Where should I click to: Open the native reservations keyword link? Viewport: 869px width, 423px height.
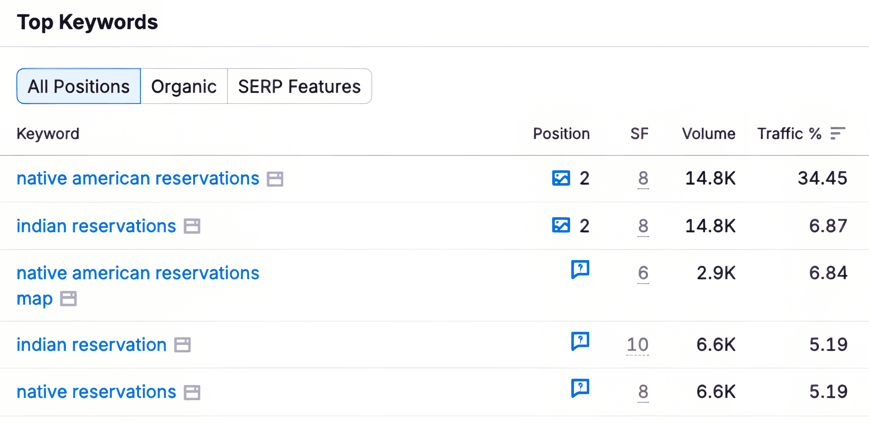(x=96, y=391)
